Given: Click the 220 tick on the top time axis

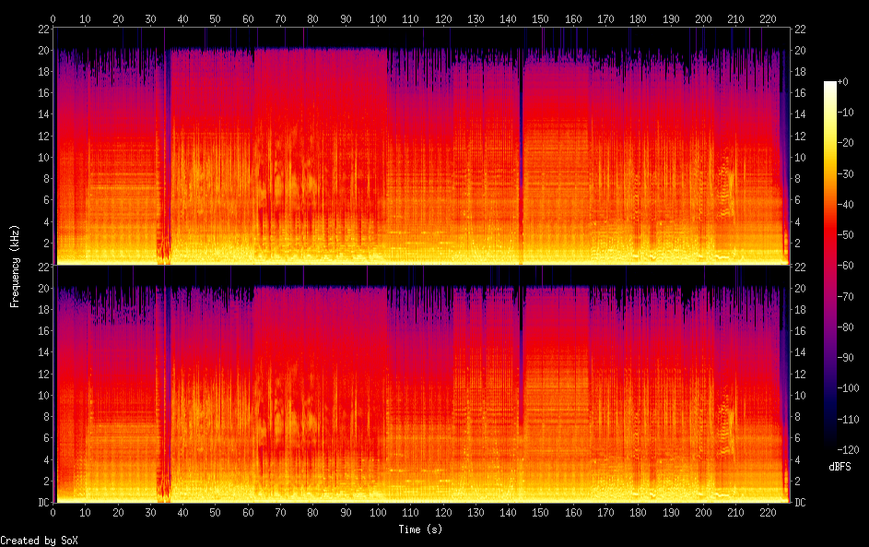Looking at the screenshot, I should [769, 18].
